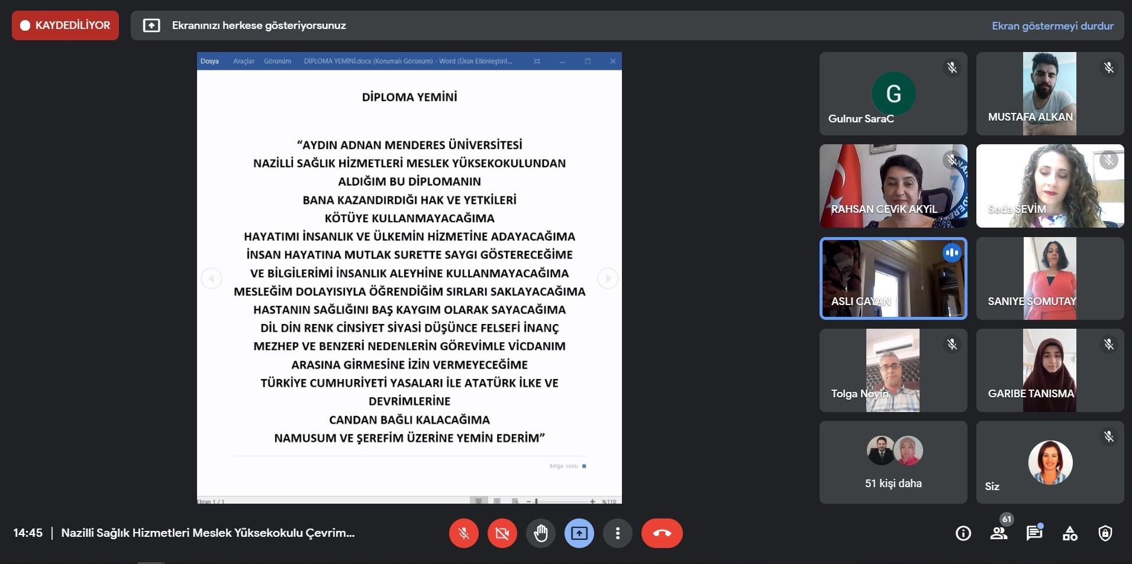Screen dimensions: 1132x564
Task: Click the present screen button
Action: pos(579,533)
